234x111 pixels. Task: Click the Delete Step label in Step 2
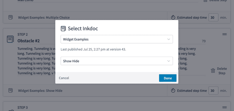(222, 71)
